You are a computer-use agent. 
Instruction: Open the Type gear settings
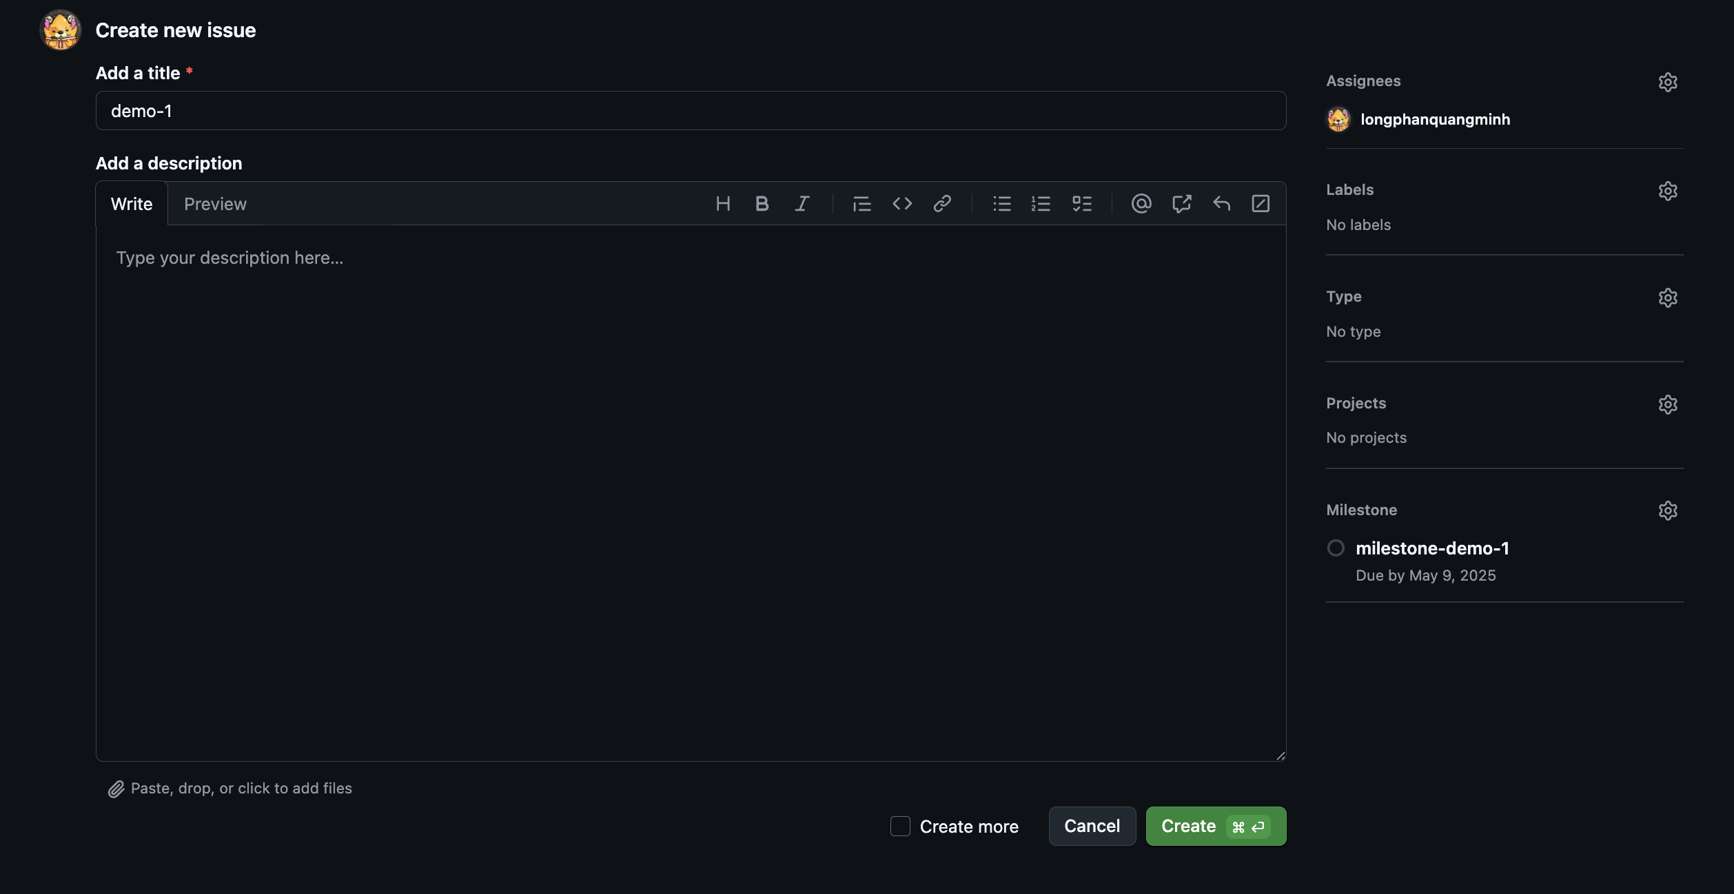click(1668, 298)
